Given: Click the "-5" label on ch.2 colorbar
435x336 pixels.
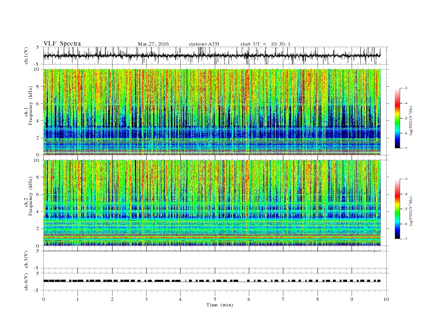Looking at the screenshot, I should coord(405,209).
